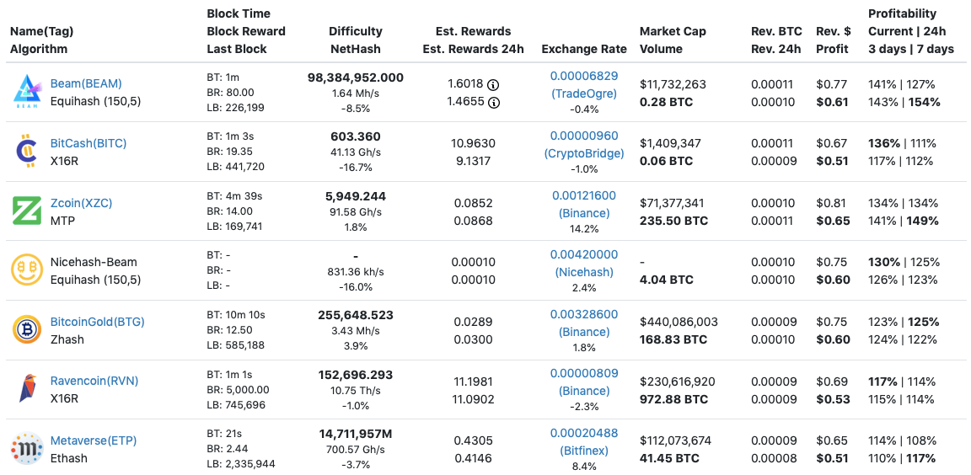Click Ravencoin exchange rate 0.00000809 link
Image resolution: width=971 pixels, height=475 pixels.
pos(584,373)
